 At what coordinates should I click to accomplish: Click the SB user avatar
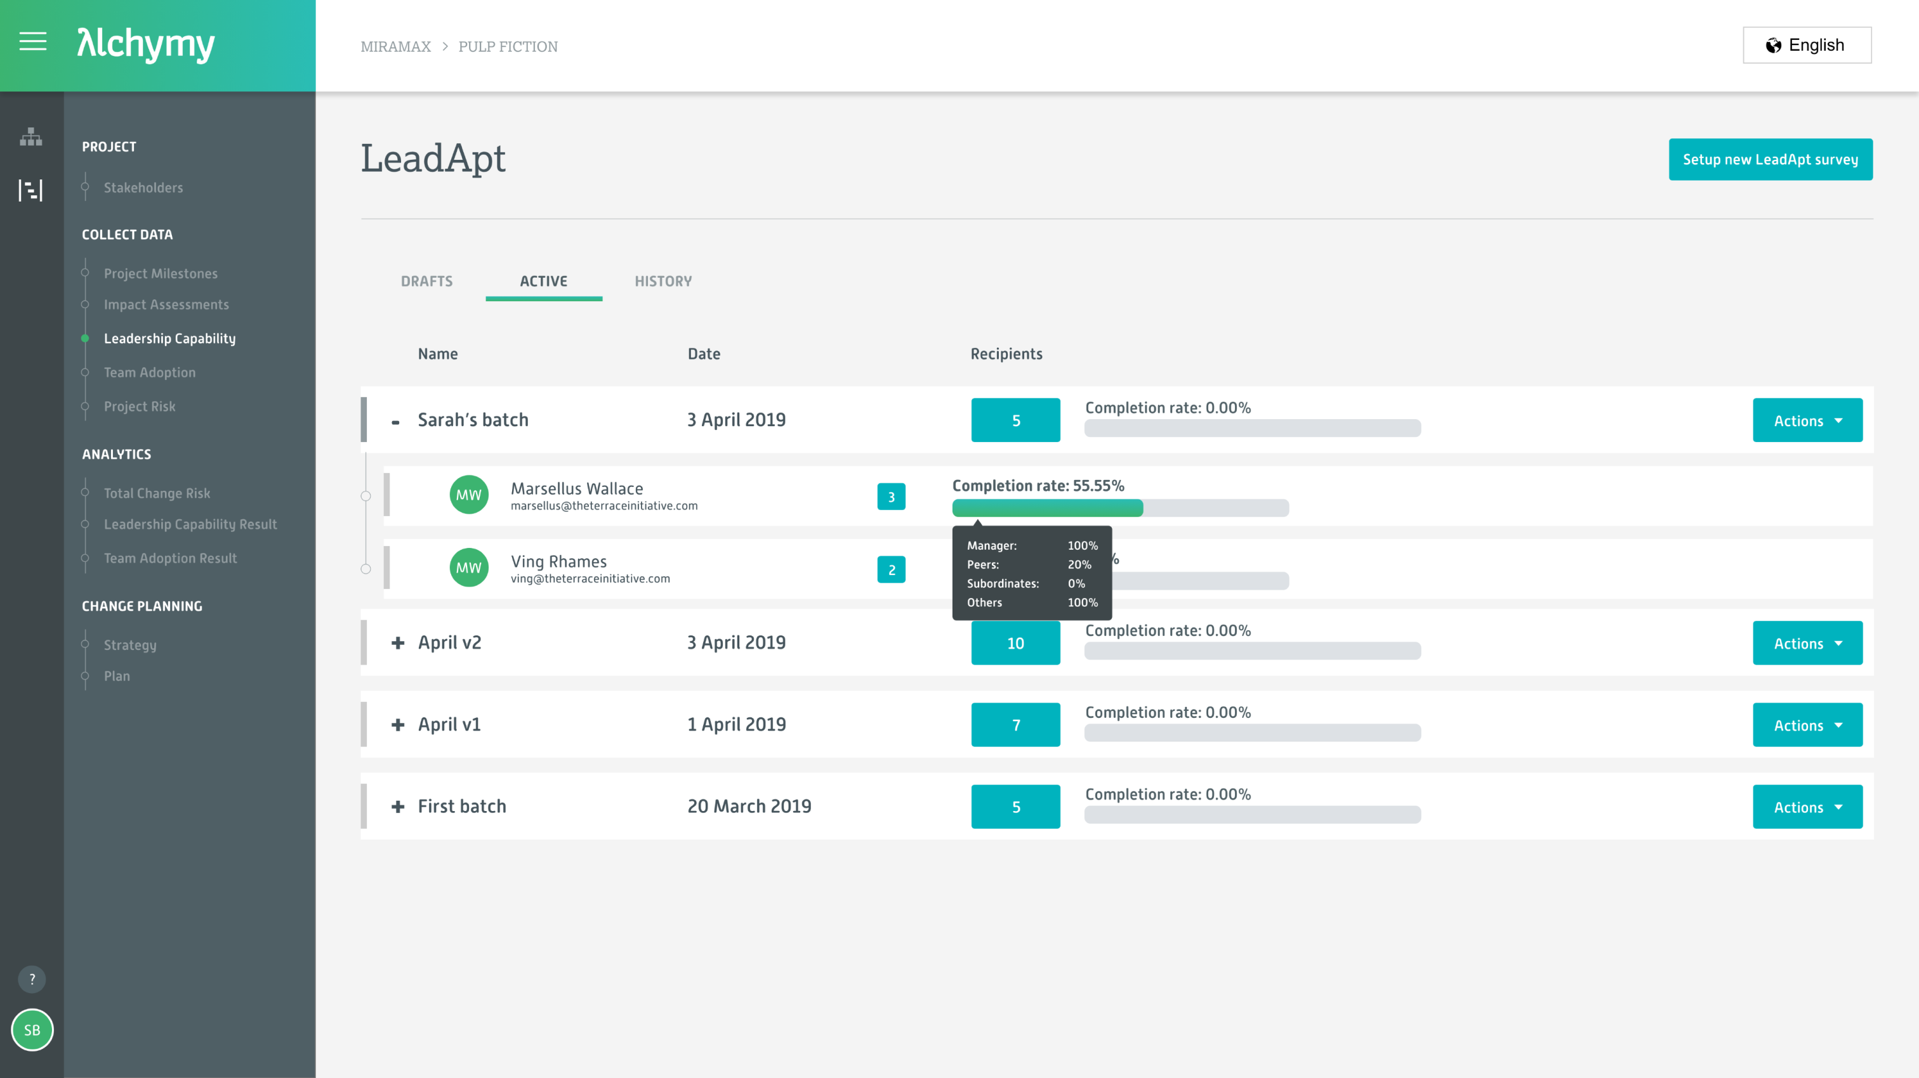click(31, 1030)
